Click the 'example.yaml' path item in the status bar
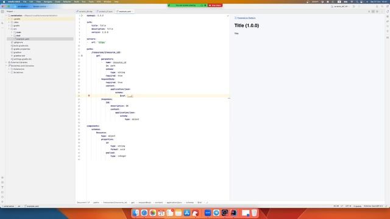Screen dimensions: 390x219 tap(32, 206)
